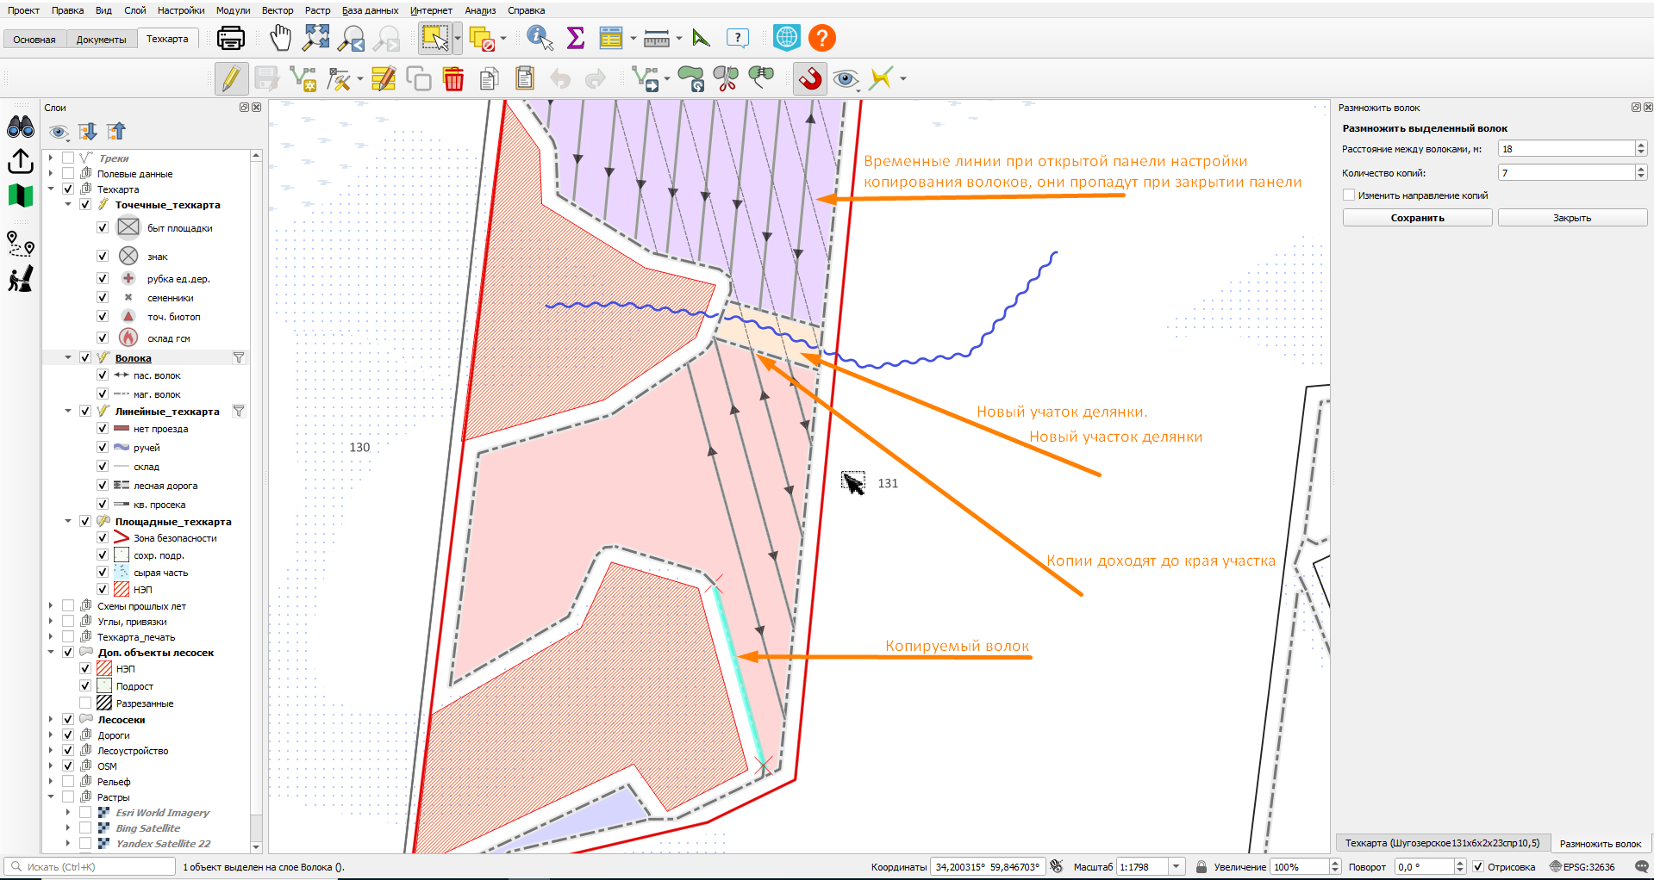Switch to the Документы tab

point(101,40)
